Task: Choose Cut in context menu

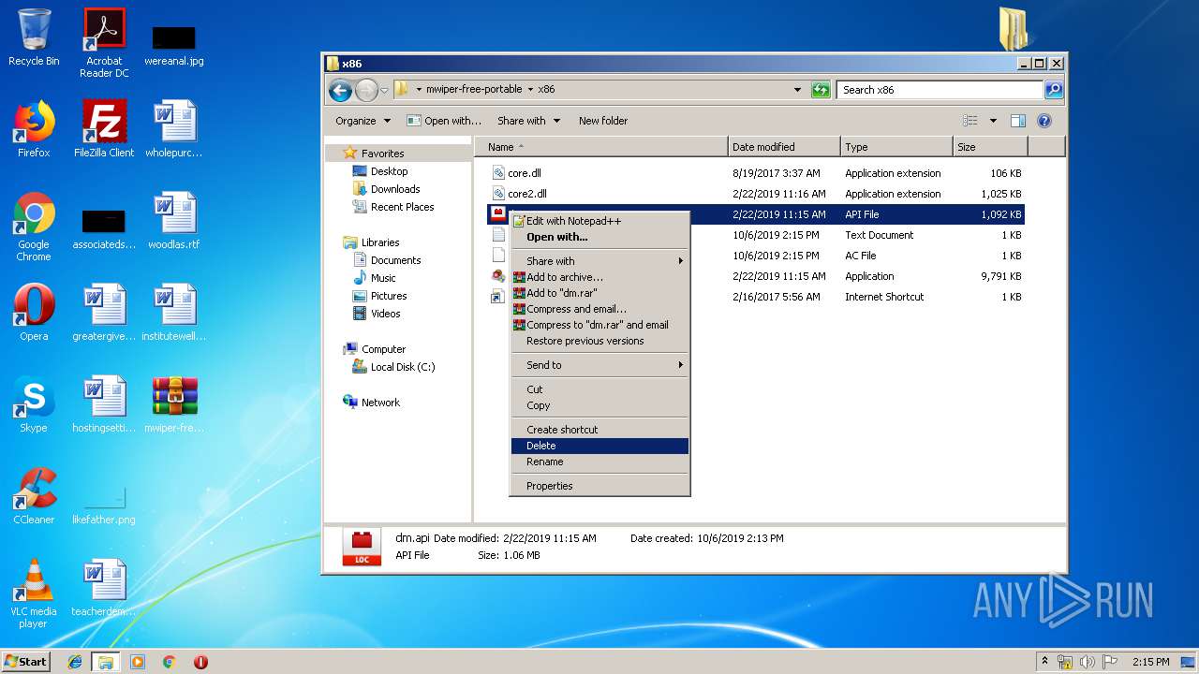Action: [599, 389]
